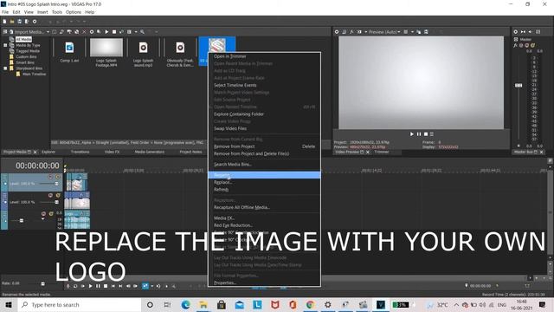
Task: Switch to the Video FX tab
Action: [112, 152]
